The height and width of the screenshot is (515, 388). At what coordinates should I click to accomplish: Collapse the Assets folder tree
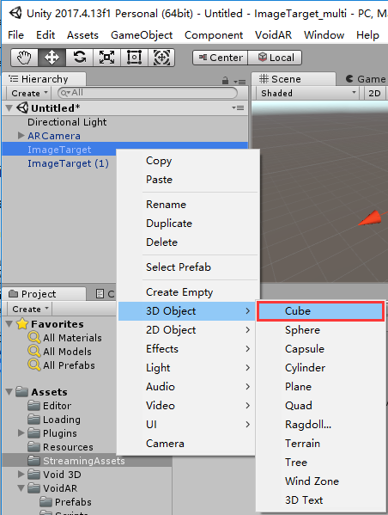click(9, 391)
